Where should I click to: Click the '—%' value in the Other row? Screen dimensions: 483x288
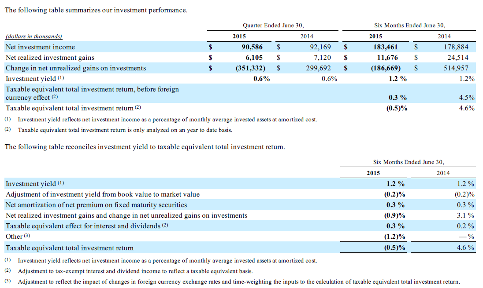pos(466,237)
